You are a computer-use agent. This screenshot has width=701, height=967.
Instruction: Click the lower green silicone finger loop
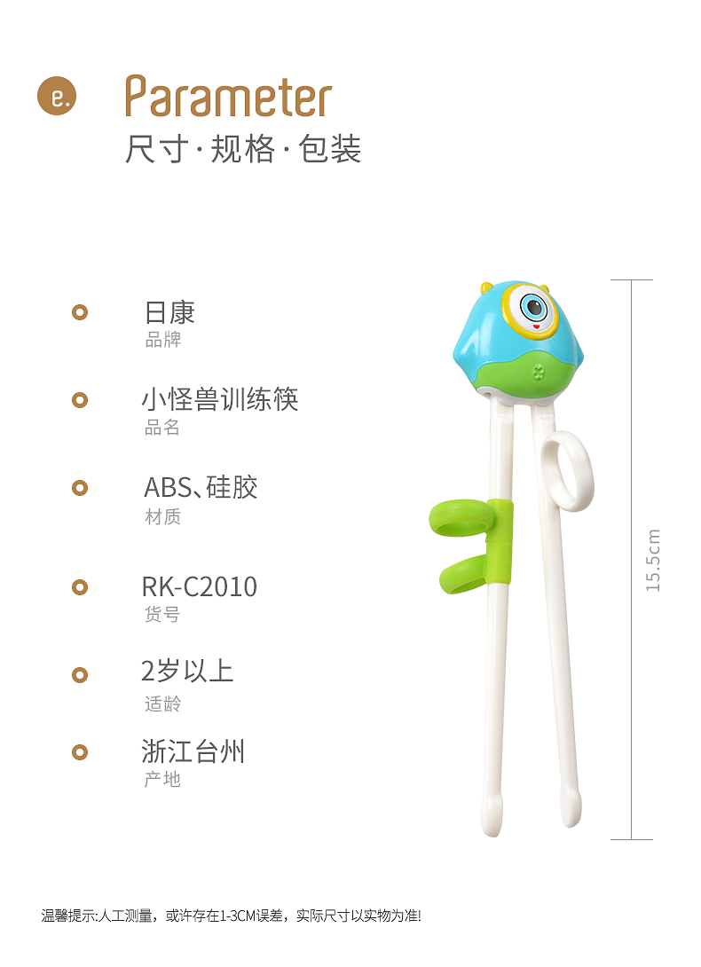click(x=463, y=574)
